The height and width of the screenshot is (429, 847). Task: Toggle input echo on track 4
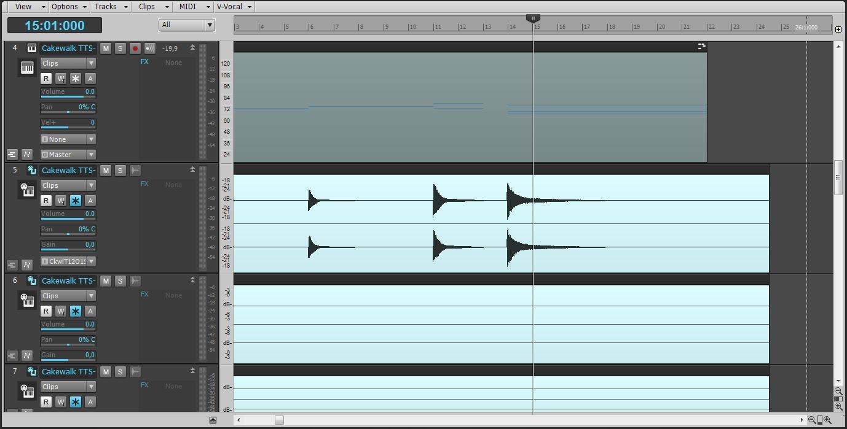click(149, 48)
